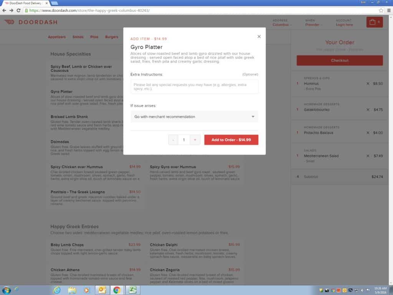Screen dimensions: 393x295
Task: Click the address bar URL
Action: tap(89, 10)
